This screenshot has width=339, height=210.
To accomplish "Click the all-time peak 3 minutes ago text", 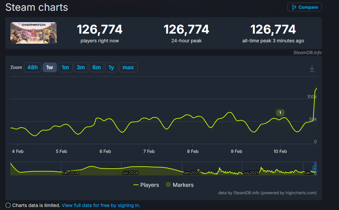I will [273, 41].
